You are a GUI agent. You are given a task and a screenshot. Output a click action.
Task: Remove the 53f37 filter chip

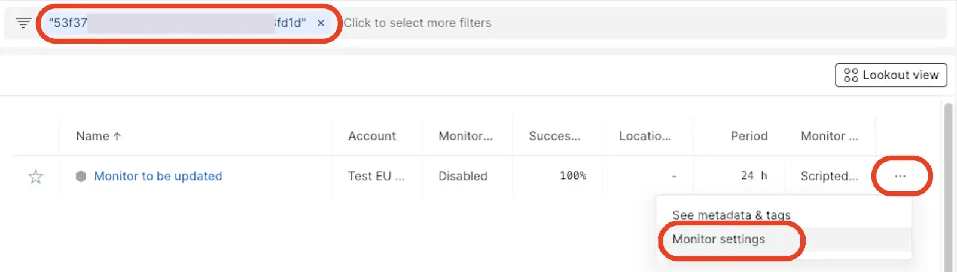pos(321,23)
